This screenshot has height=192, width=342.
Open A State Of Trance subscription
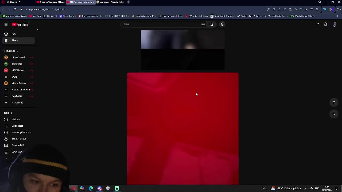click(18, 90)
